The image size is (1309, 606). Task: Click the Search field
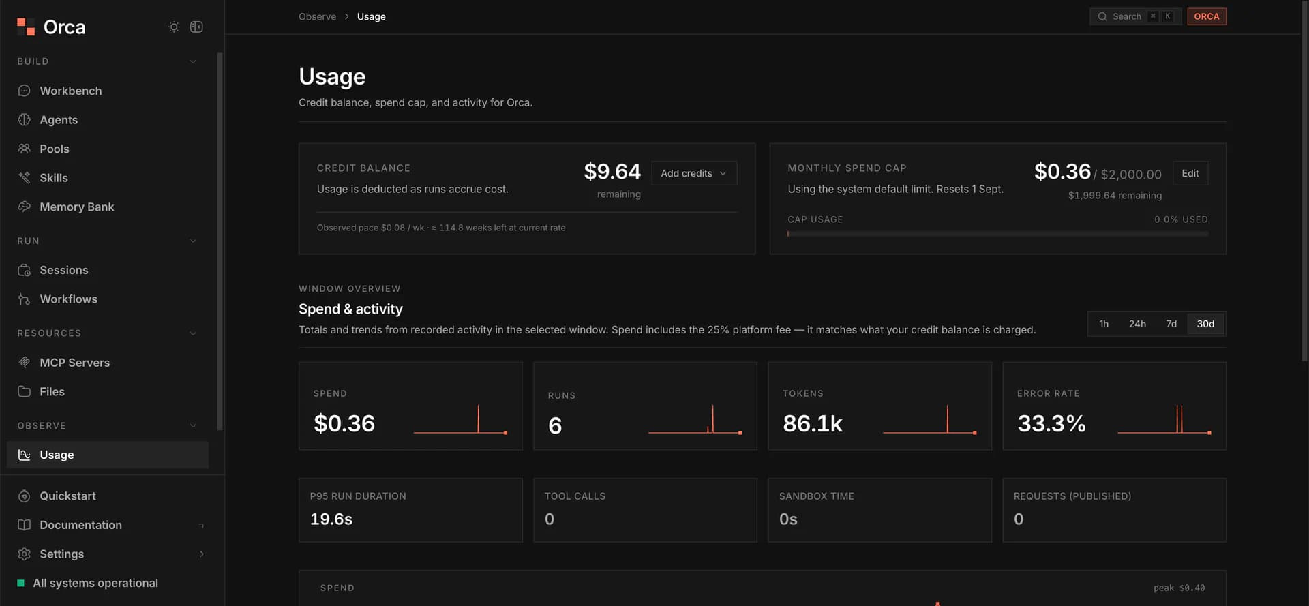[x=1135, y=16]
